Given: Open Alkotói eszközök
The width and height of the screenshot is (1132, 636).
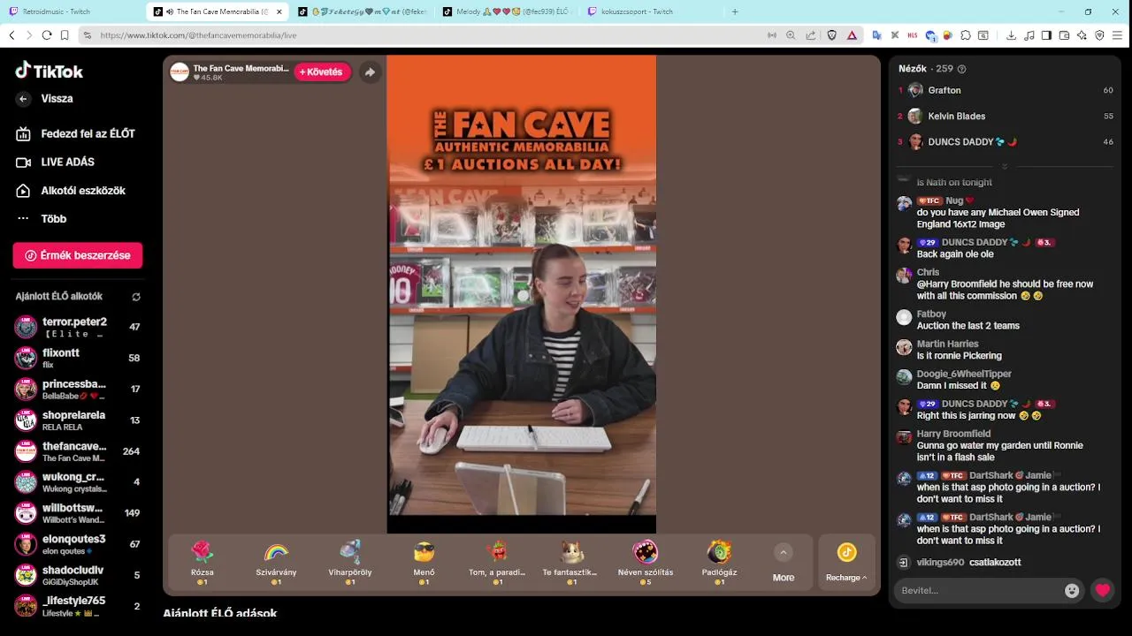Looking at the screenshot, I should pyautogui.click(x=71, y=190).
